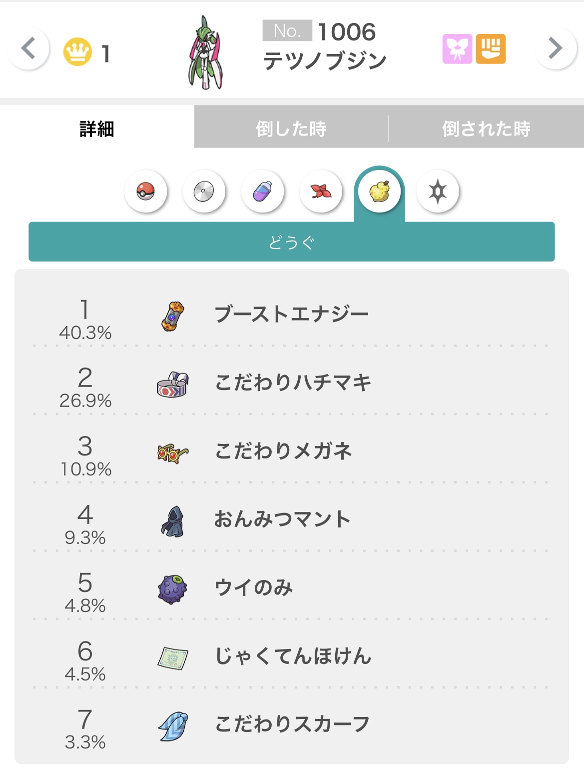584x771 pixels.
Task: Go to previous Pokémon with left arrow
Action: coord(28,48)
